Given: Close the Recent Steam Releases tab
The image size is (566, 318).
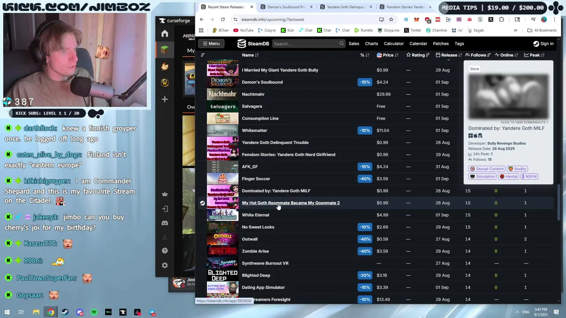Looking at the screenshot, I should pyautogui.click(x=252, y=7).
